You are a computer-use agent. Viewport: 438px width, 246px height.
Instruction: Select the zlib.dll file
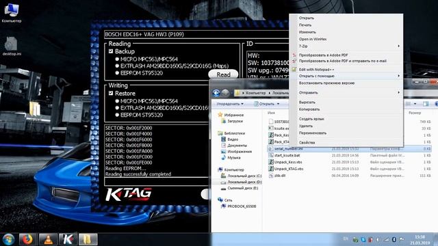(280, 176)
